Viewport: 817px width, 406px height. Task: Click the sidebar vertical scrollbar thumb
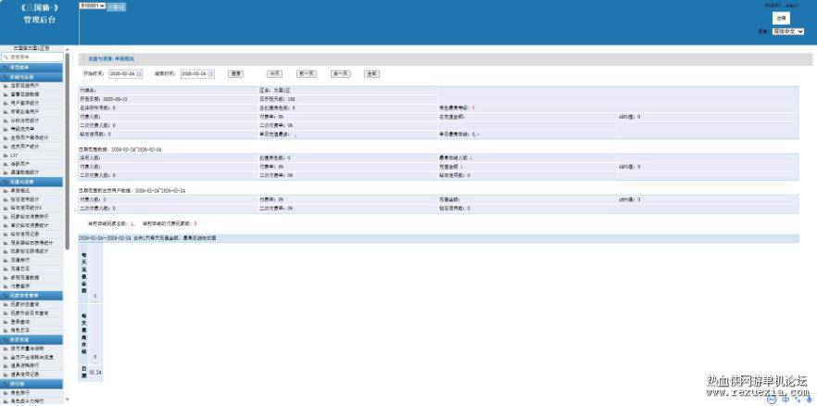(68, 151)
